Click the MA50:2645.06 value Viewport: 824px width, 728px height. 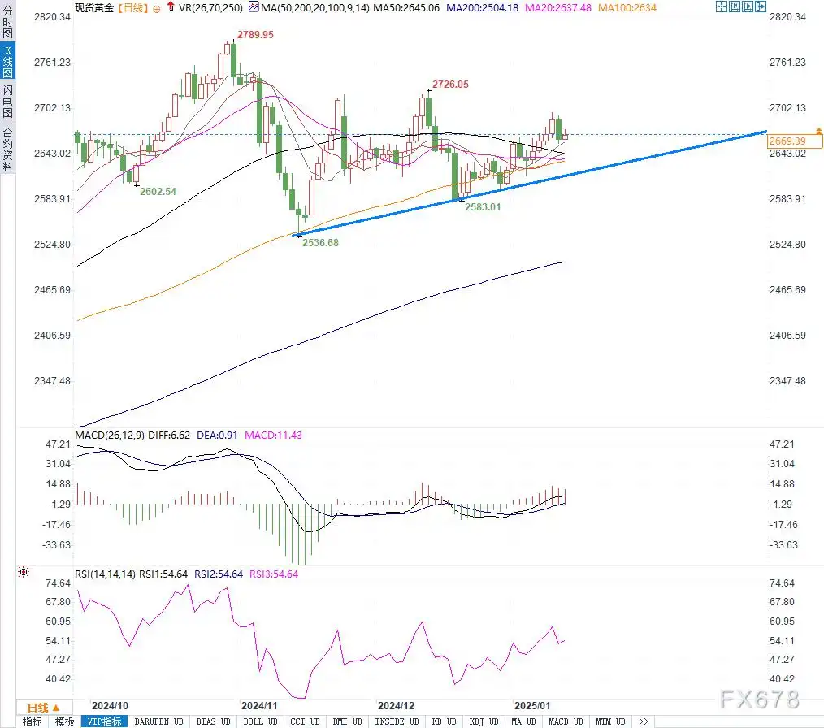coord(406,8)
